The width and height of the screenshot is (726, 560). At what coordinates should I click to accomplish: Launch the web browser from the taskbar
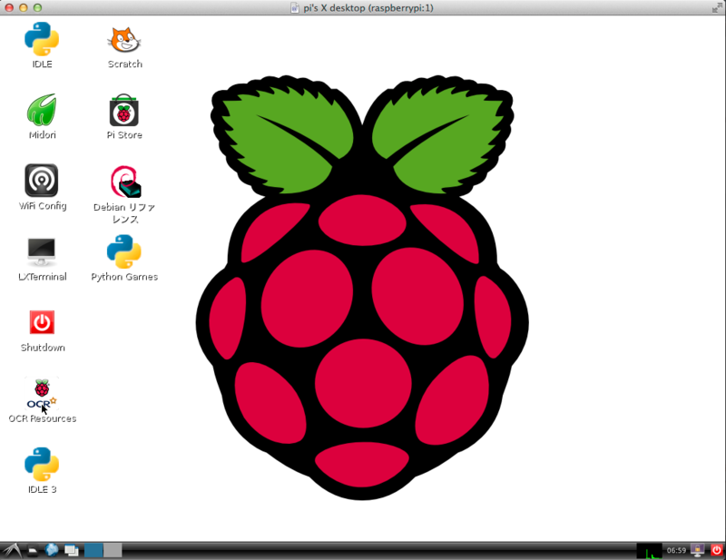[52, 549]
